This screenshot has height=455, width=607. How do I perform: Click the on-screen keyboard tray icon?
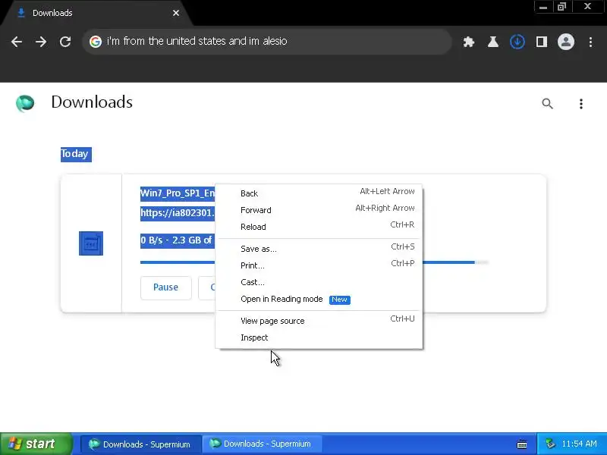pyautogui.click(x=521, y=444)
